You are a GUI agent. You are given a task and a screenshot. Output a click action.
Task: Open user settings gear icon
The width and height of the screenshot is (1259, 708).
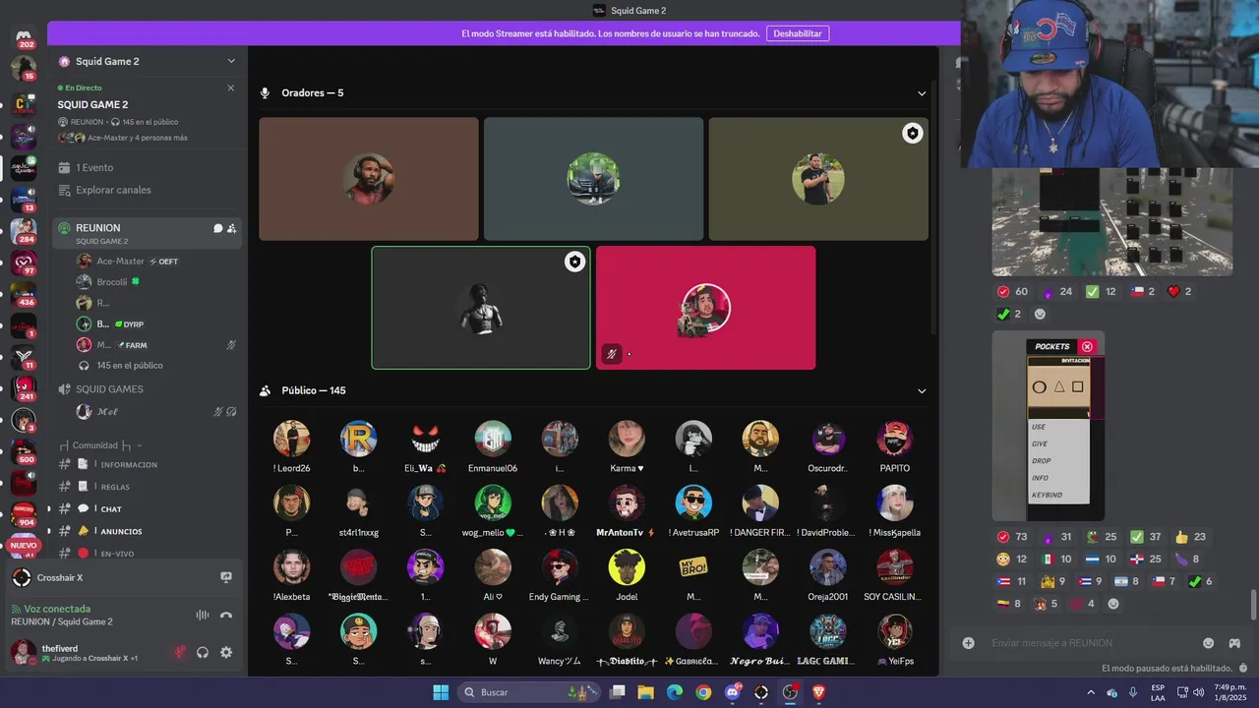[x=226, y=652]
